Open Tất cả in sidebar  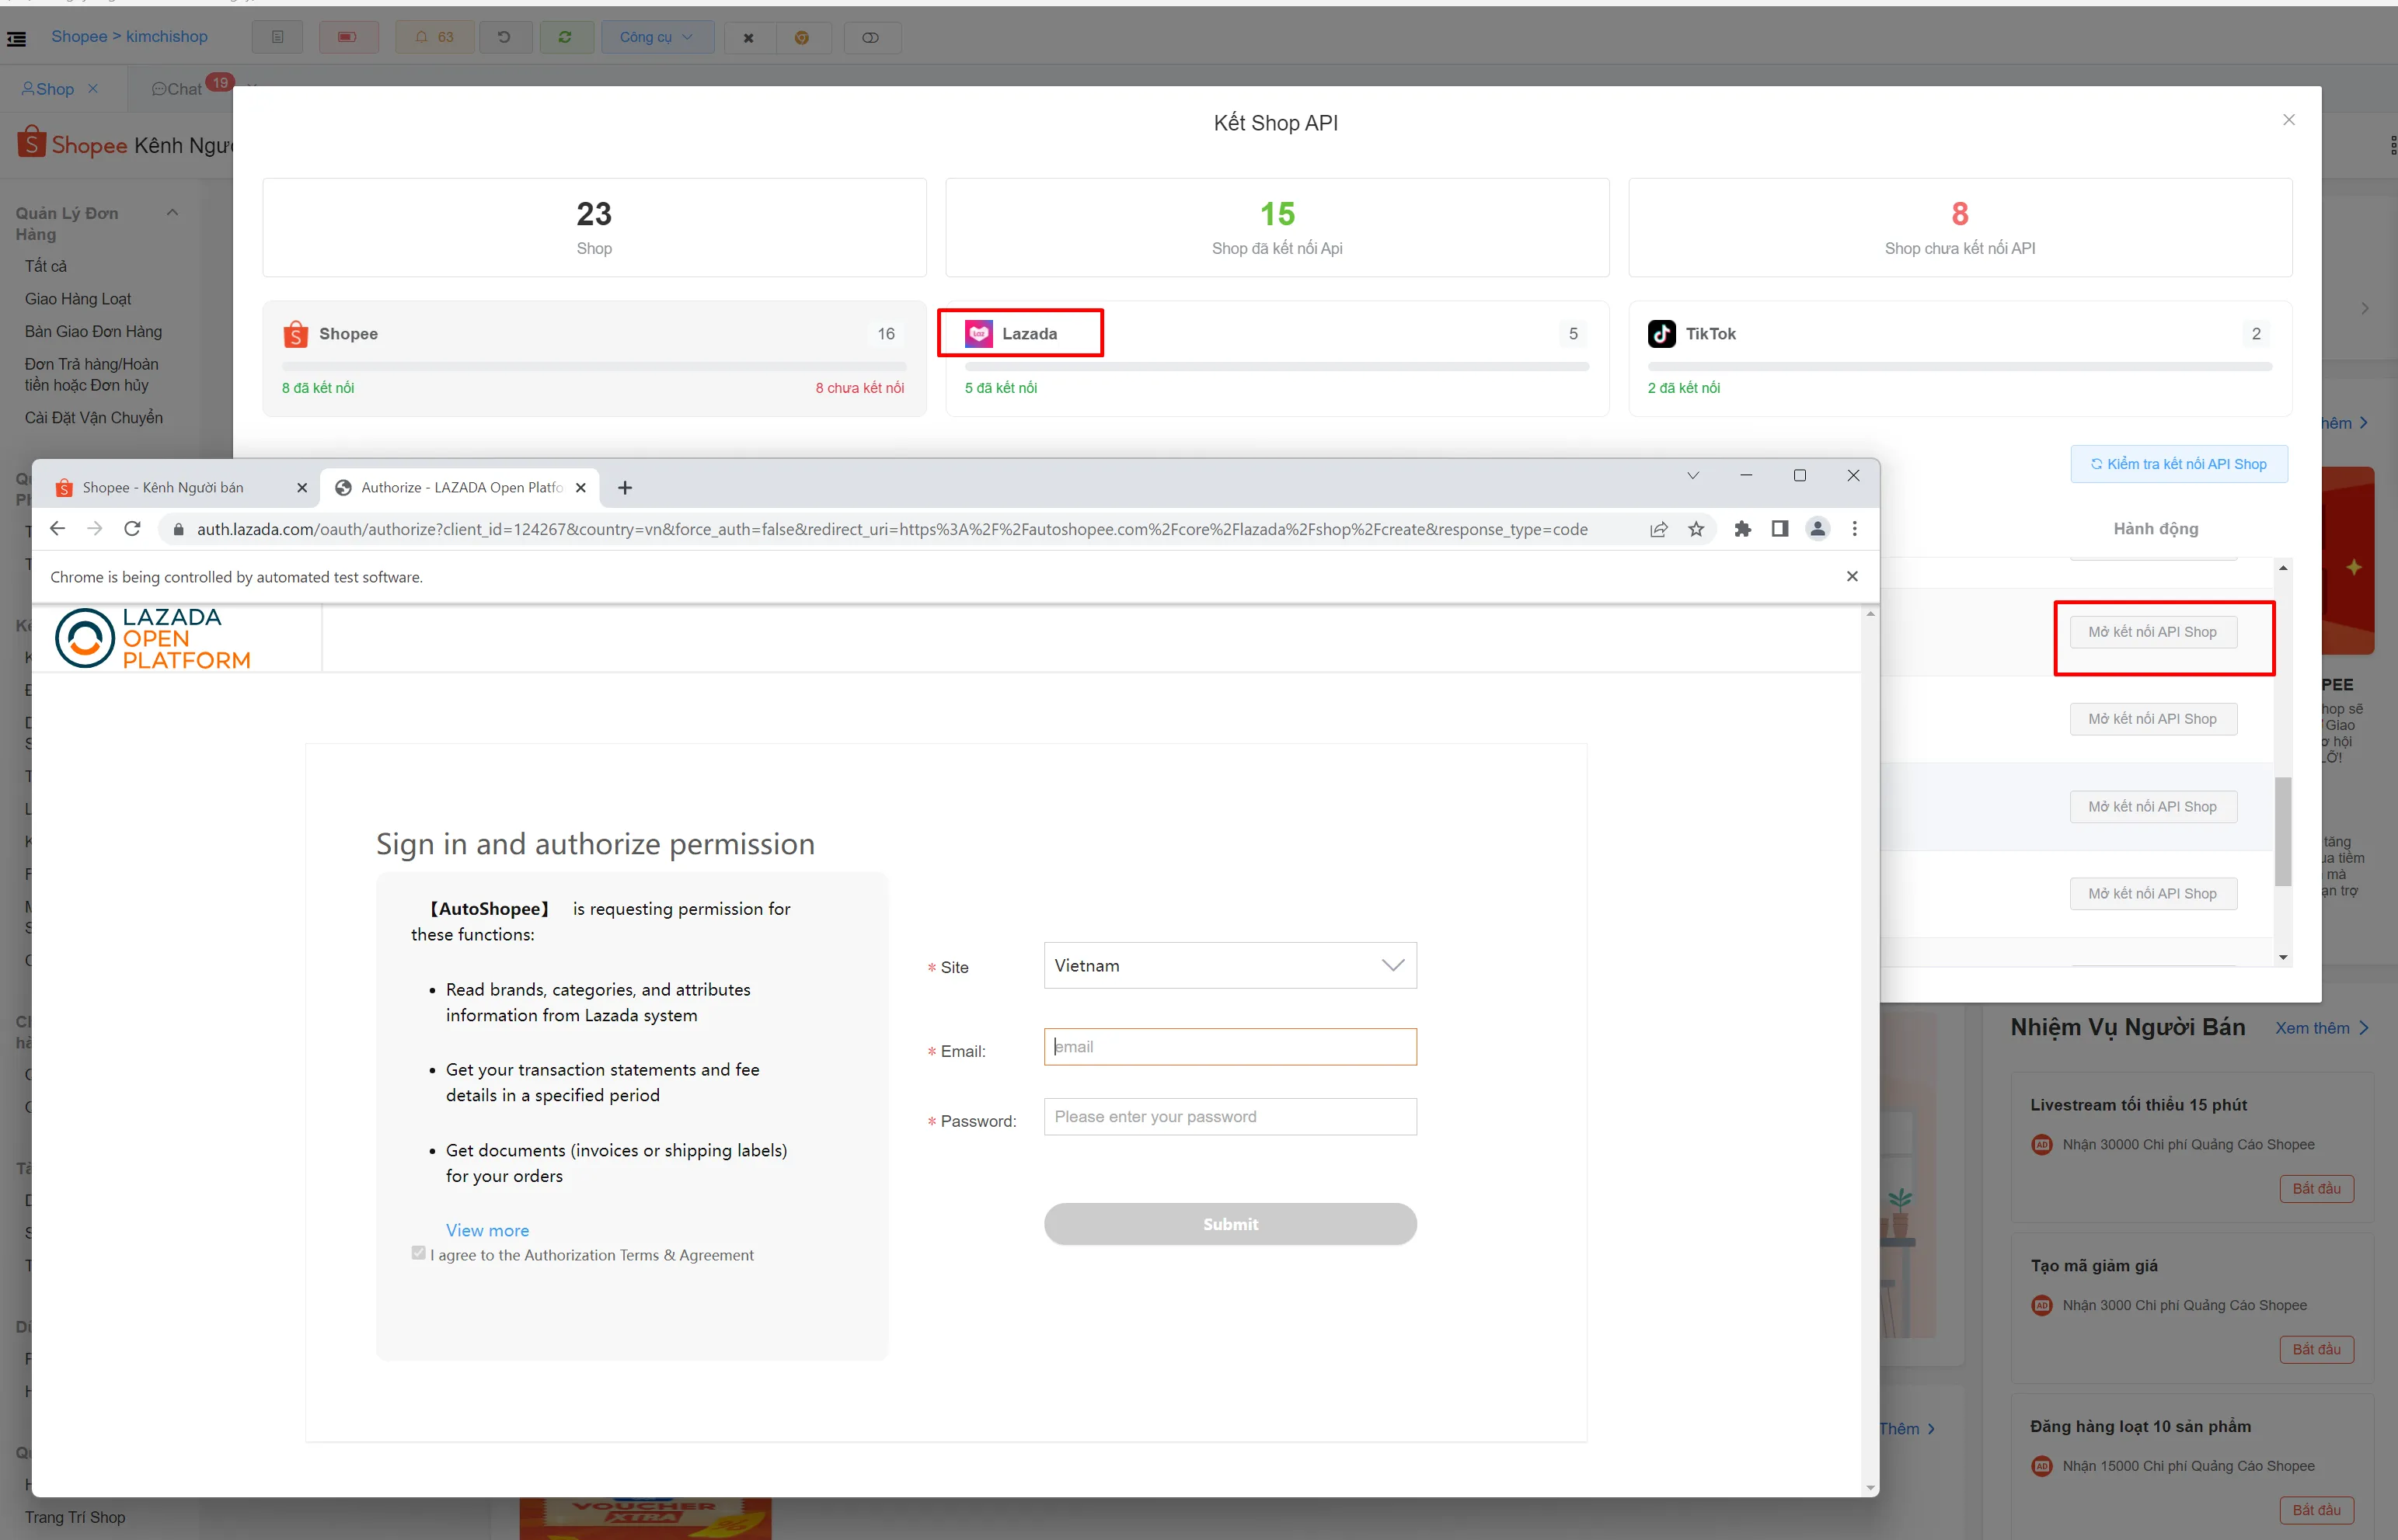tap(46, 266)
